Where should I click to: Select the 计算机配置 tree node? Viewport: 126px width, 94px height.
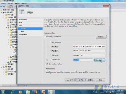coord(9,13)
